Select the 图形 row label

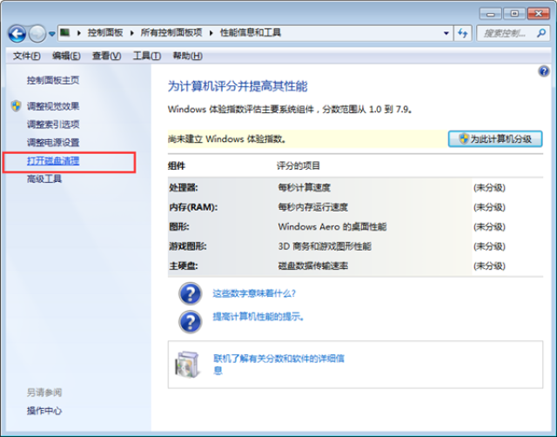pos(179,226)
